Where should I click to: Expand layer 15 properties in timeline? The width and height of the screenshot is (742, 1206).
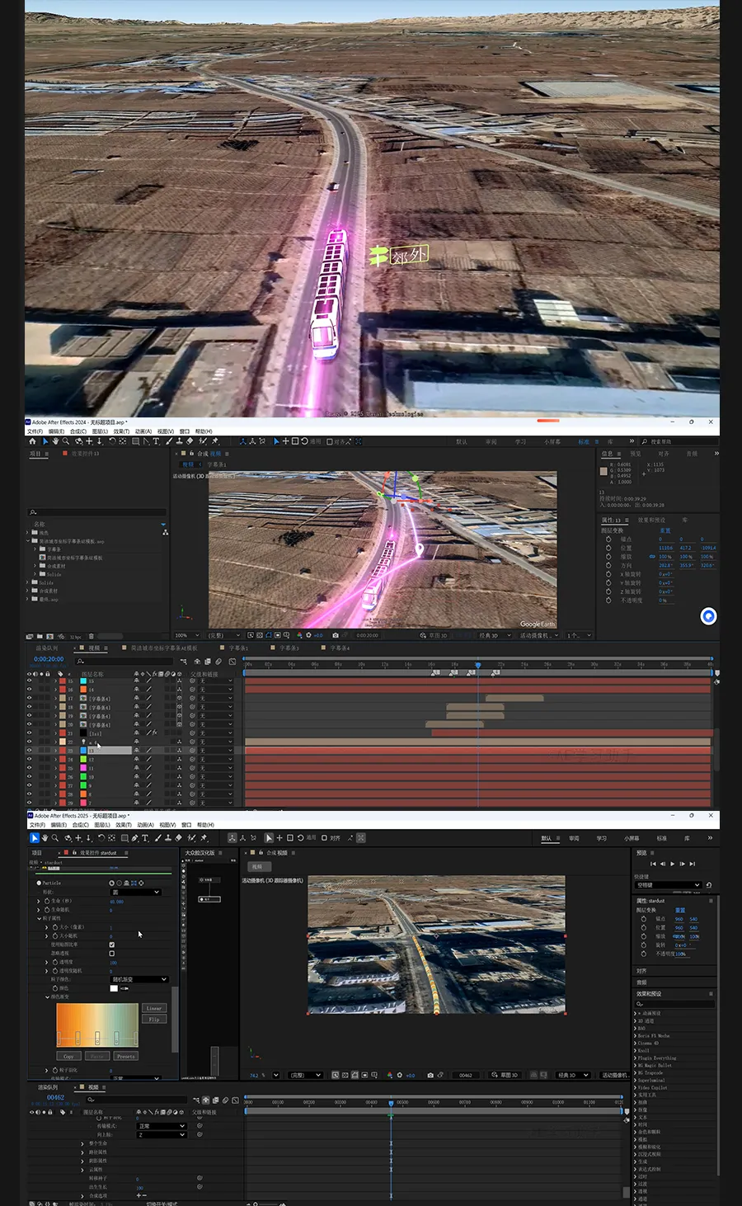click(56, 681)
